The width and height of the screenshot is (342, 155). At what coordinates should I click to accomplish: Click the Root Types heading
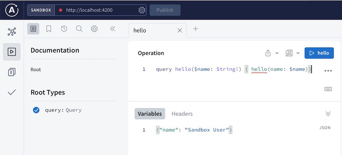(48, 92)
